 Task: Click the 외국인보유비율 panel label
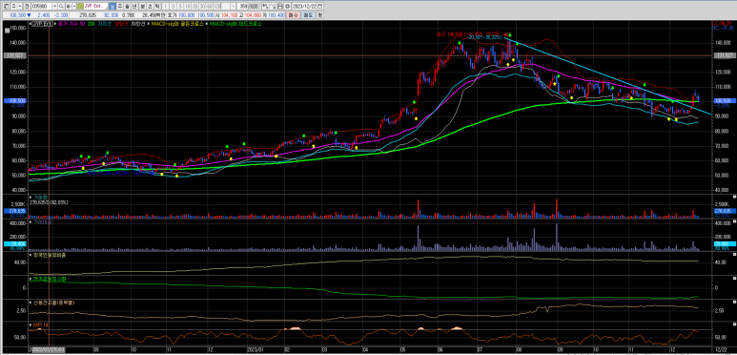click(49, 255)
